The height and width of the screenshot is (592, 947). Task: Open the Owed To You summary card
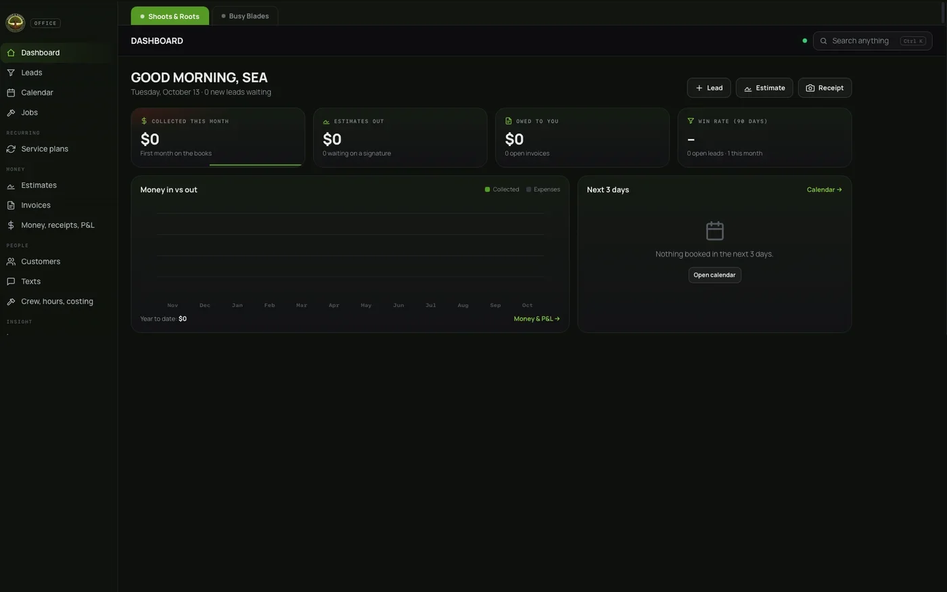(x=582, y=137)
